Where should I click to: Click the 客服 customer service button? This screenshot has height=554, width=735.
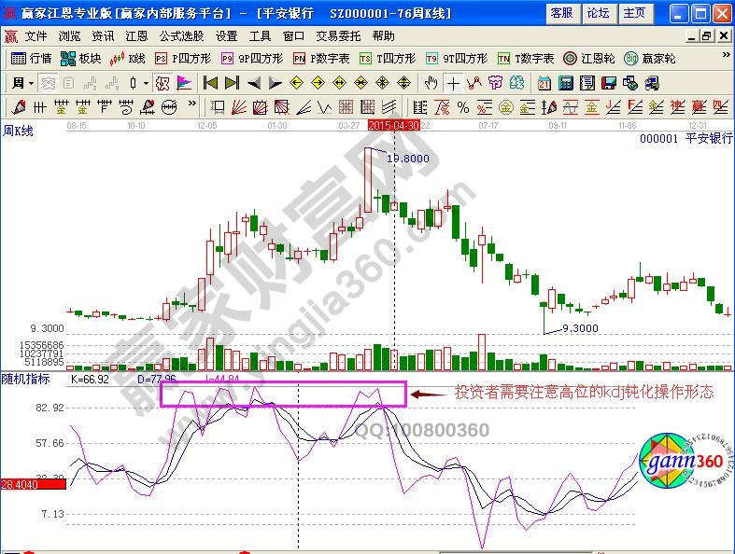pyautogui.click(x=561, y=13)
